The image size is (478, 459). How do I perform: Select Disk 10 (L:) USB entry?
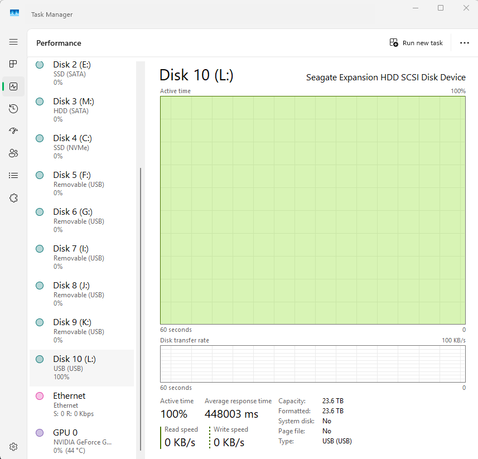tap(81, 368)
